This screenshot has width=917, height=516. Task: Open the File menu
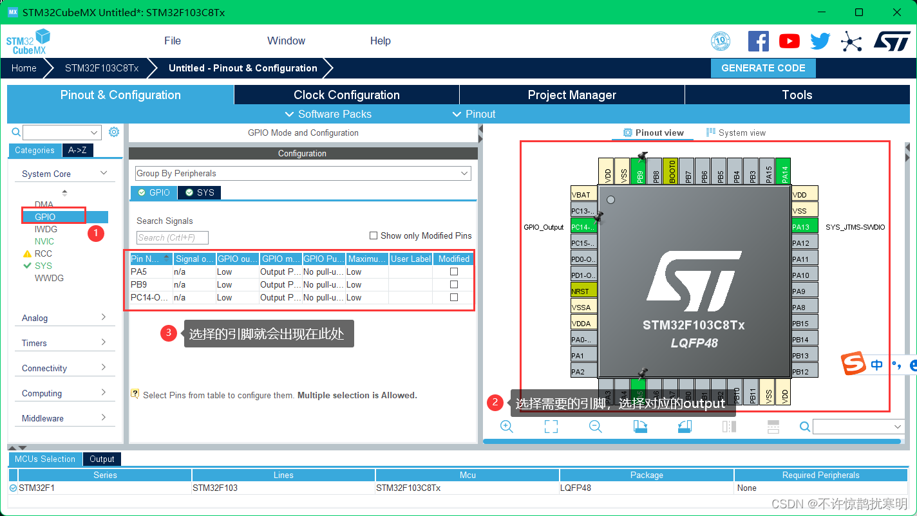(173, 41)
